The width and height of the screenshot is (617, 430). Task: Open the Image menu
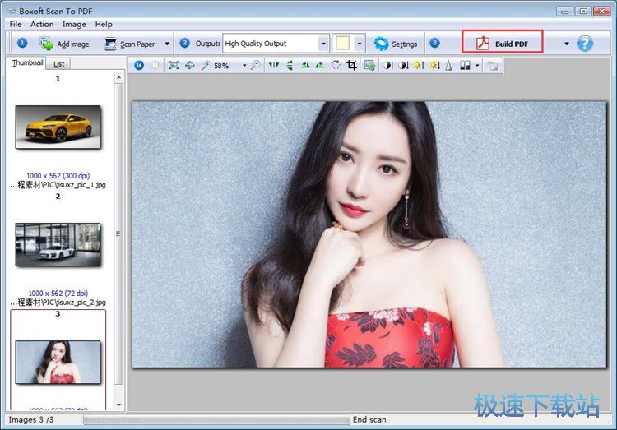(74, 24)
